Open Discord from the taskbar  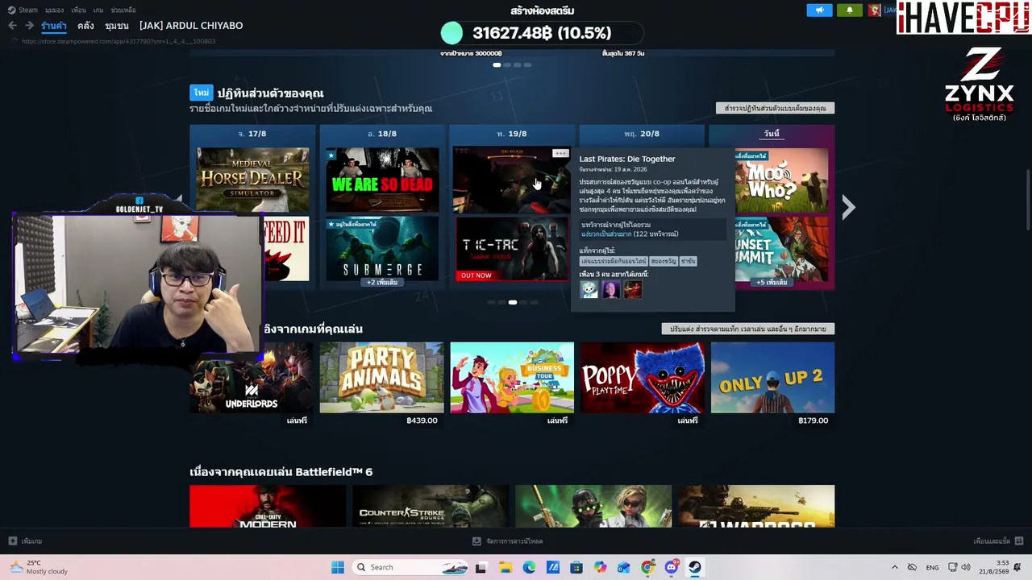(x=672, y=567)
